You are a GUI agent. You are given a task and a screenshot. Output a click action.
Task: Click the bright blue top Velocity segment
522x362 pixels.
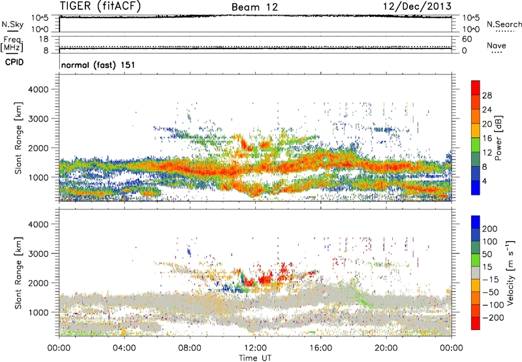[x=476, y=222]
